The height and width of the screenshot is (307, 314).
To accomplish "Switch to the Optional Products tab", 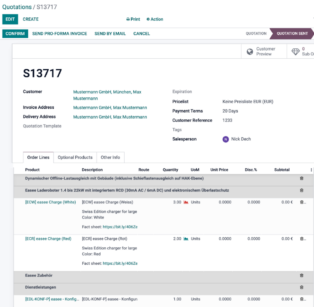I will (x=75, y=157).
